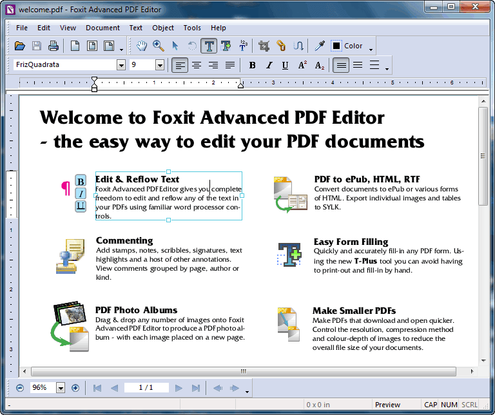Expand the line spacing overflow arrow
The width and height of the screenshot is (495, 415).
387,68
